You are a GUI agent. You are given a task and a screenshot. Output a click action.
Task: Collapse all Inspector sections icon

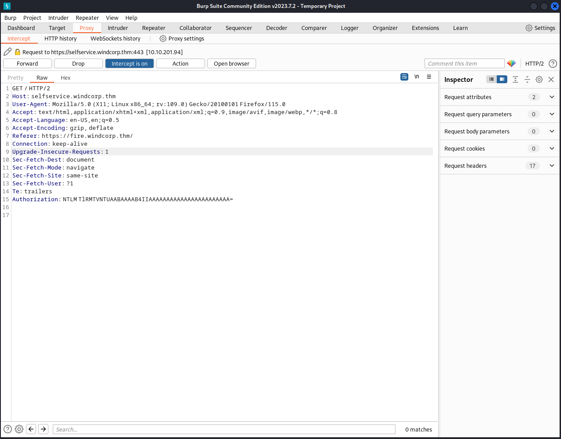coord(527,80)
